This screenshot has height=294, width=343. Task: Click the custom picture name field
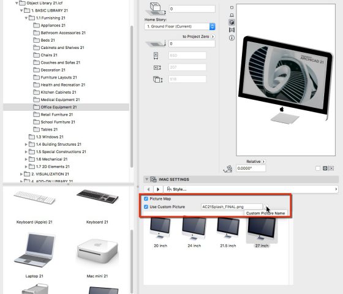tap(232, 207)
